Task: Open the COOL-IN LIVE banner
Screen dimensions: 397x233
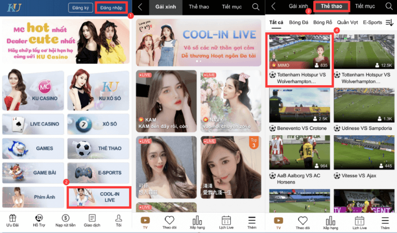Action: click(198, 43)
